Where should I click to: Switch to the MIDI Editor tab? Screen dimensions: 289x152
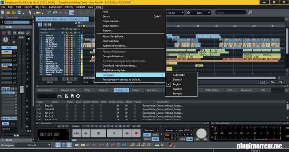(212, 90)
